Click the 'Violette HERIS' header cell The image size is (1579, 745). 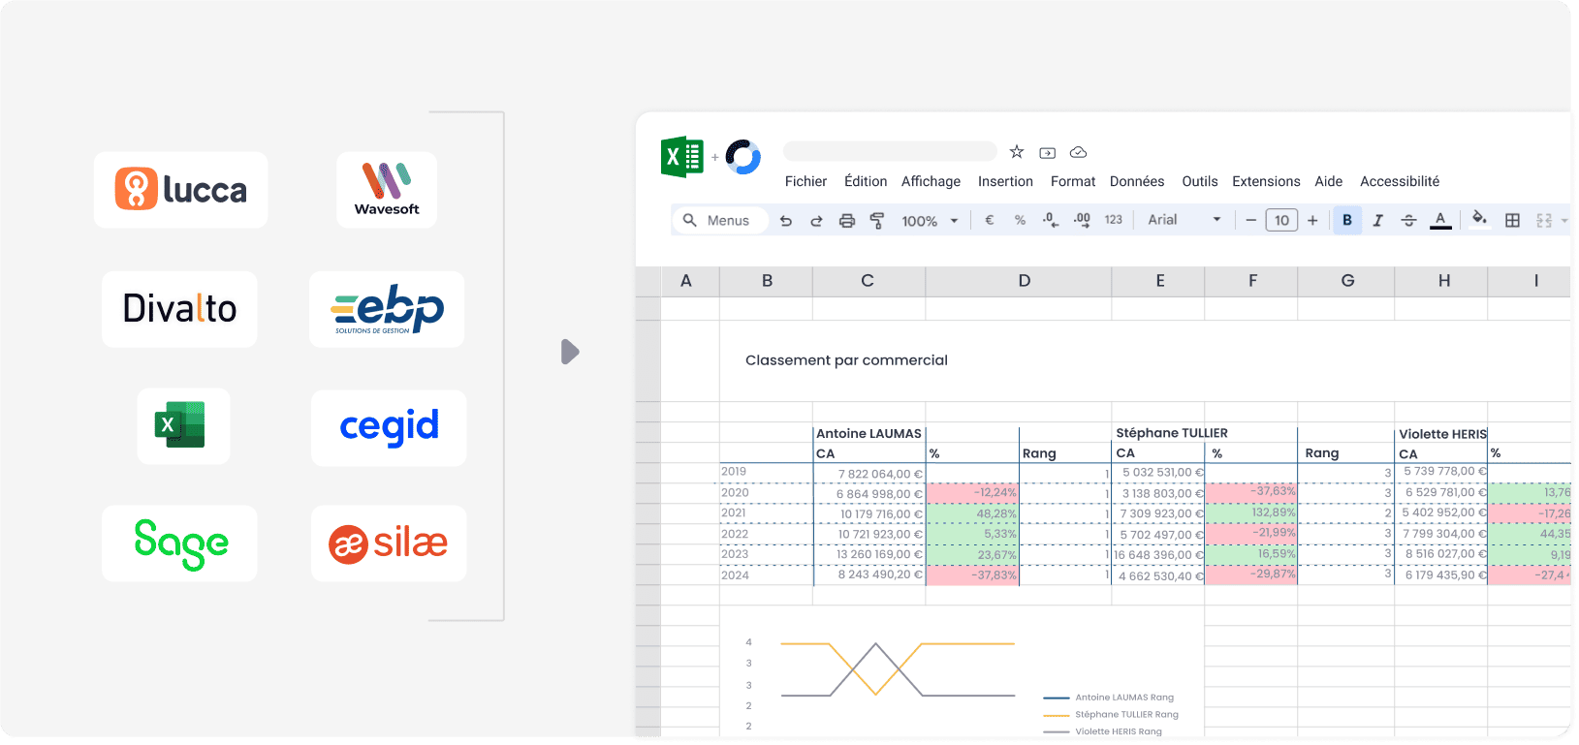coord(1442,434)
